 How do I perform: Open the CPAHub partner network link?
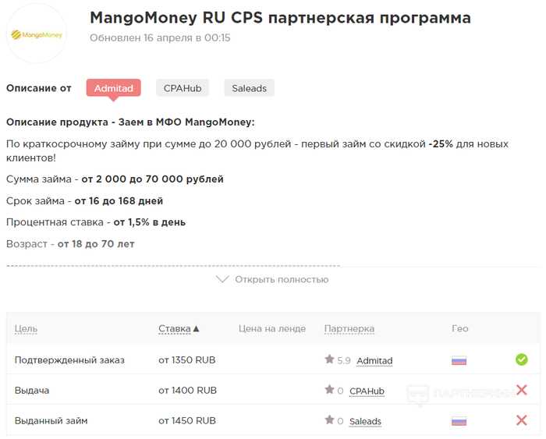(x=367, y=391)
